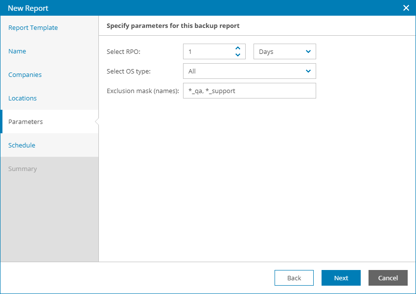
Task: Select the Parameters step
Action: pyautogui.click(x=25, y=122)
